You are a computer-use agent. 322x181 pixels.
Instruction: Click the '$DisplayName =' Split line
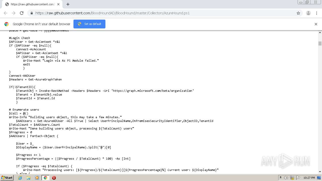pos(64,147)
